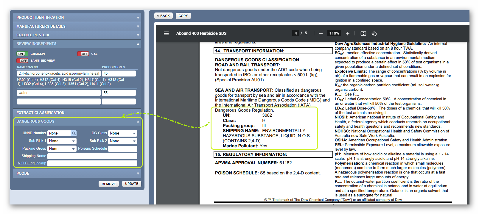Click the REMOVE button
This screenshot has height=214, width=479.
click(x=109, y=184)
